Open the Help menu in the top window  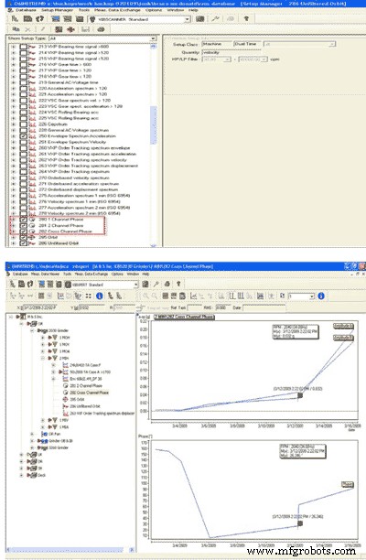(193, 10)
